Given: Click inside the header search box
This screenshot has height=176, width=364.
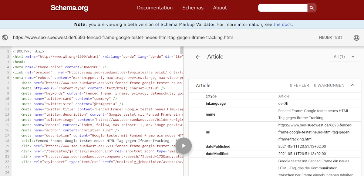Looking at the screenshot, I should pyautogui.click(x=282, y=8).
